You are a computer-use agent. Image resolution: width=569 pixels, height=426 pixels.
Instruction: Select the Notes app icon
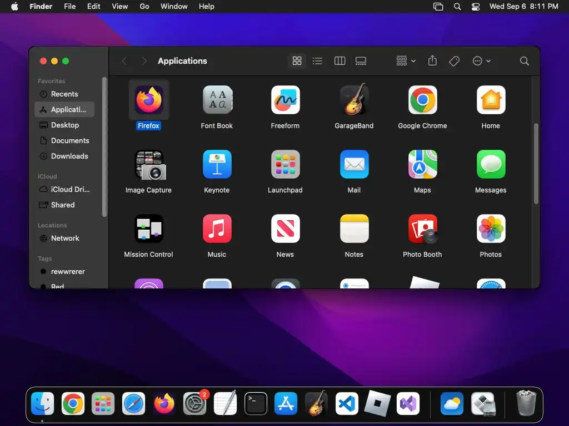tap(354, 229)
